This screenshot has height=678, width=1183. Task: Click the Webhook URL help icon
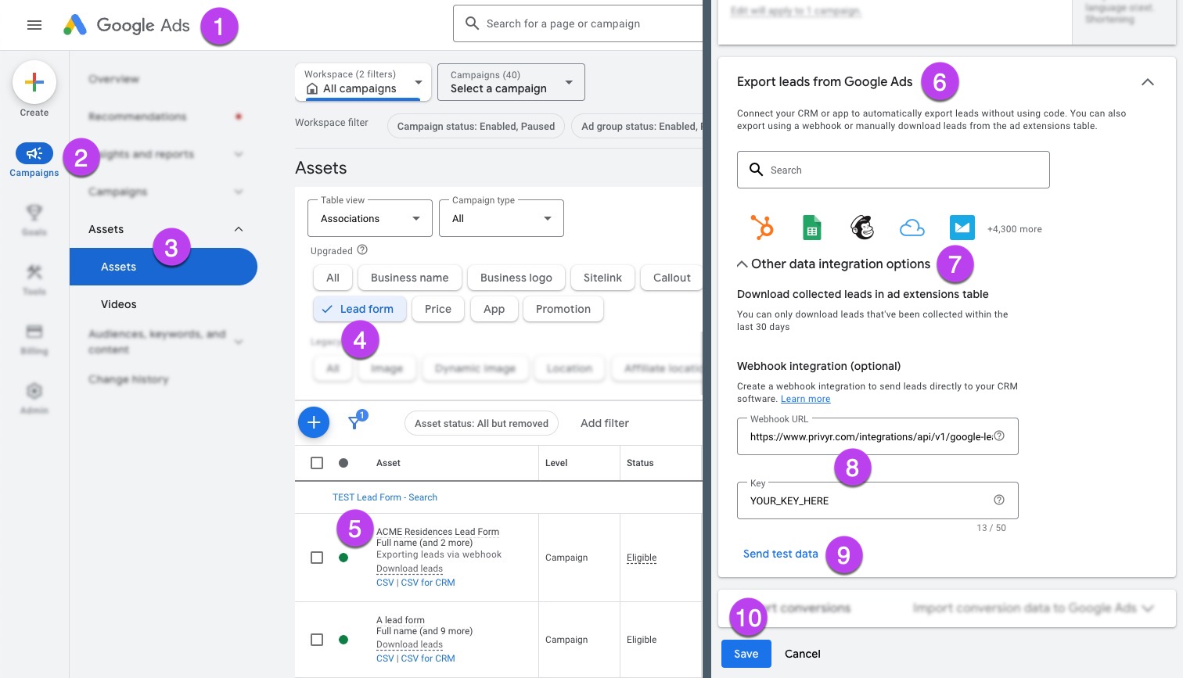tap(999, 436)
